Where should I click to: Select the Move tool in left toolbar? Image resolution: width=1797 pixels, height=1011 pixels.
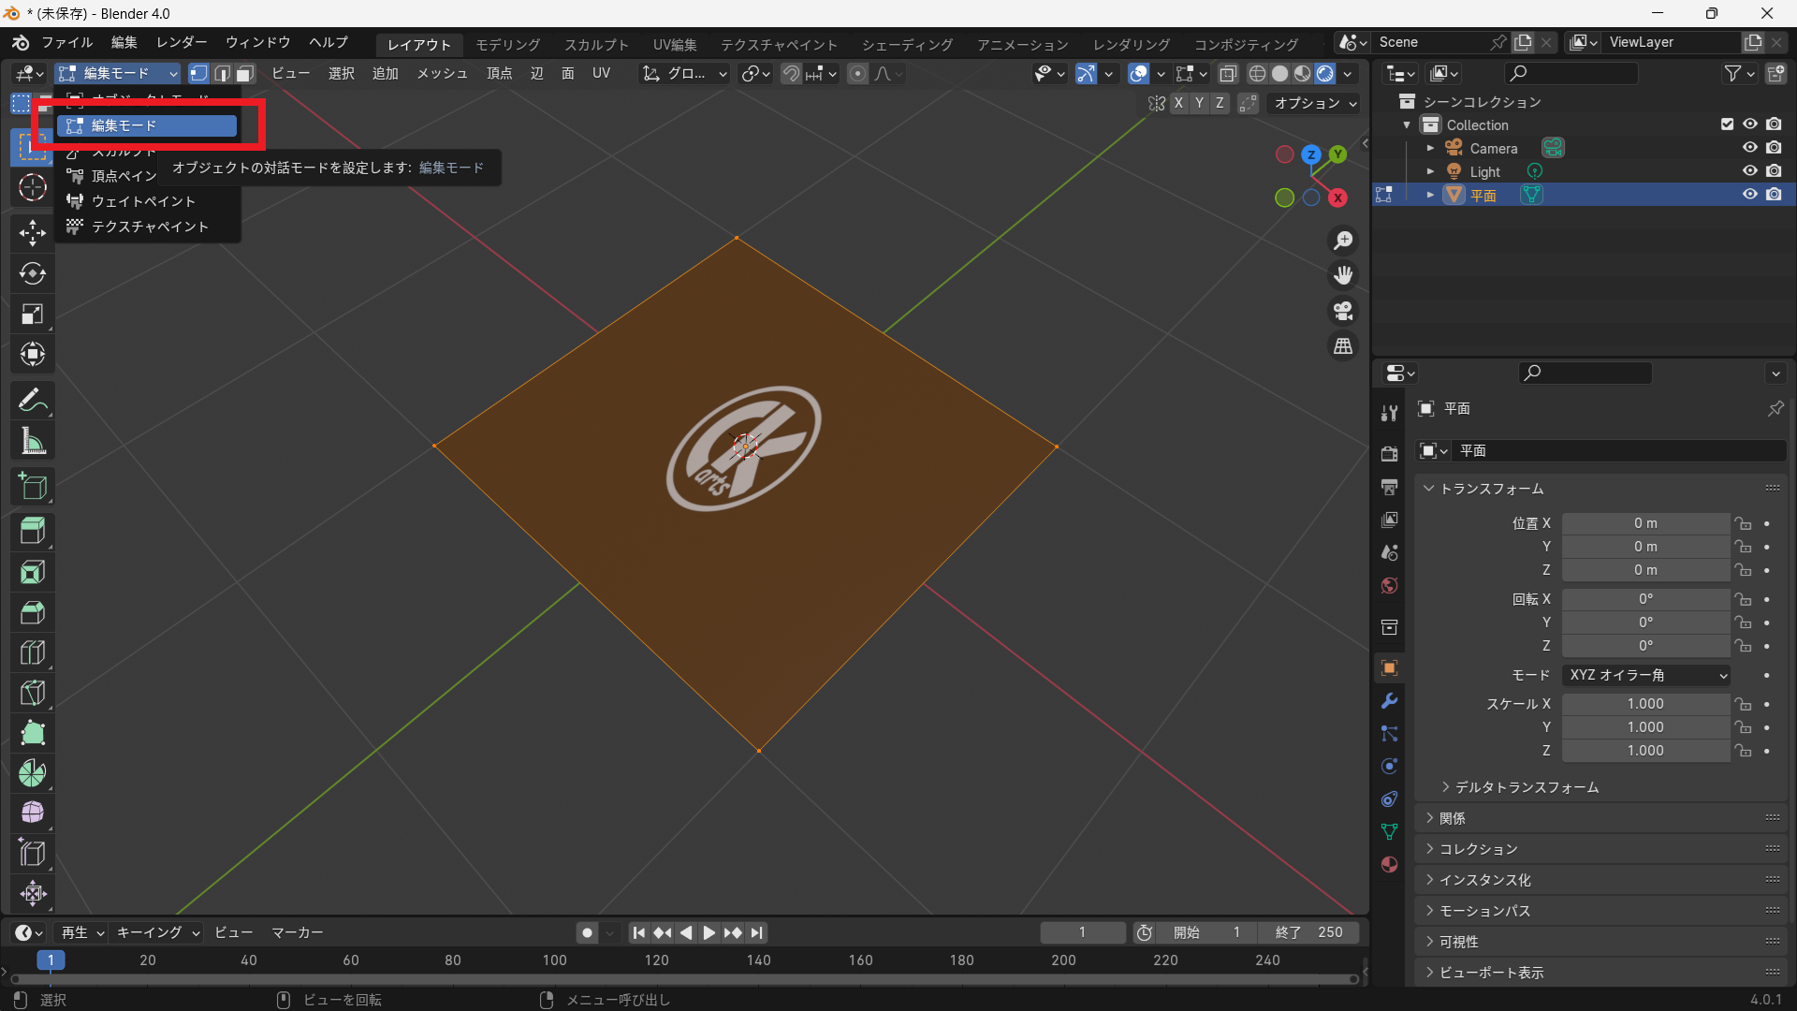33,232
